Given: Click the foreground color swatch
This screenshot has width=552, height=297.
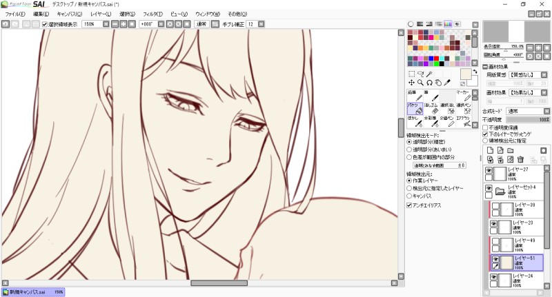Looking at the screenshot, I should coord(466,74).
